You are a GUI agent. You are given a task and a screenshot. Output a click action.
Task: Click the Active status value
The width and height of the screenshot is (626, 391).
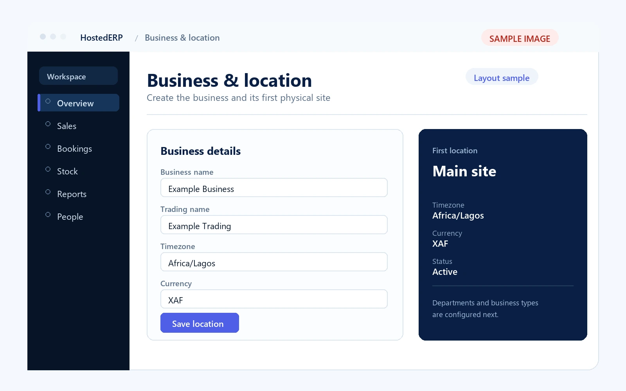click(445, 272)
